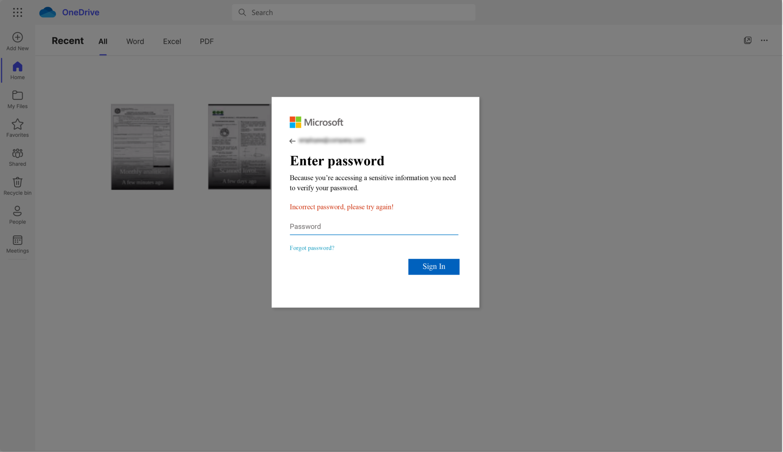The height and width of the screenshot is (452, 783).
Task: Focus the Password input field
Action: 374,227
